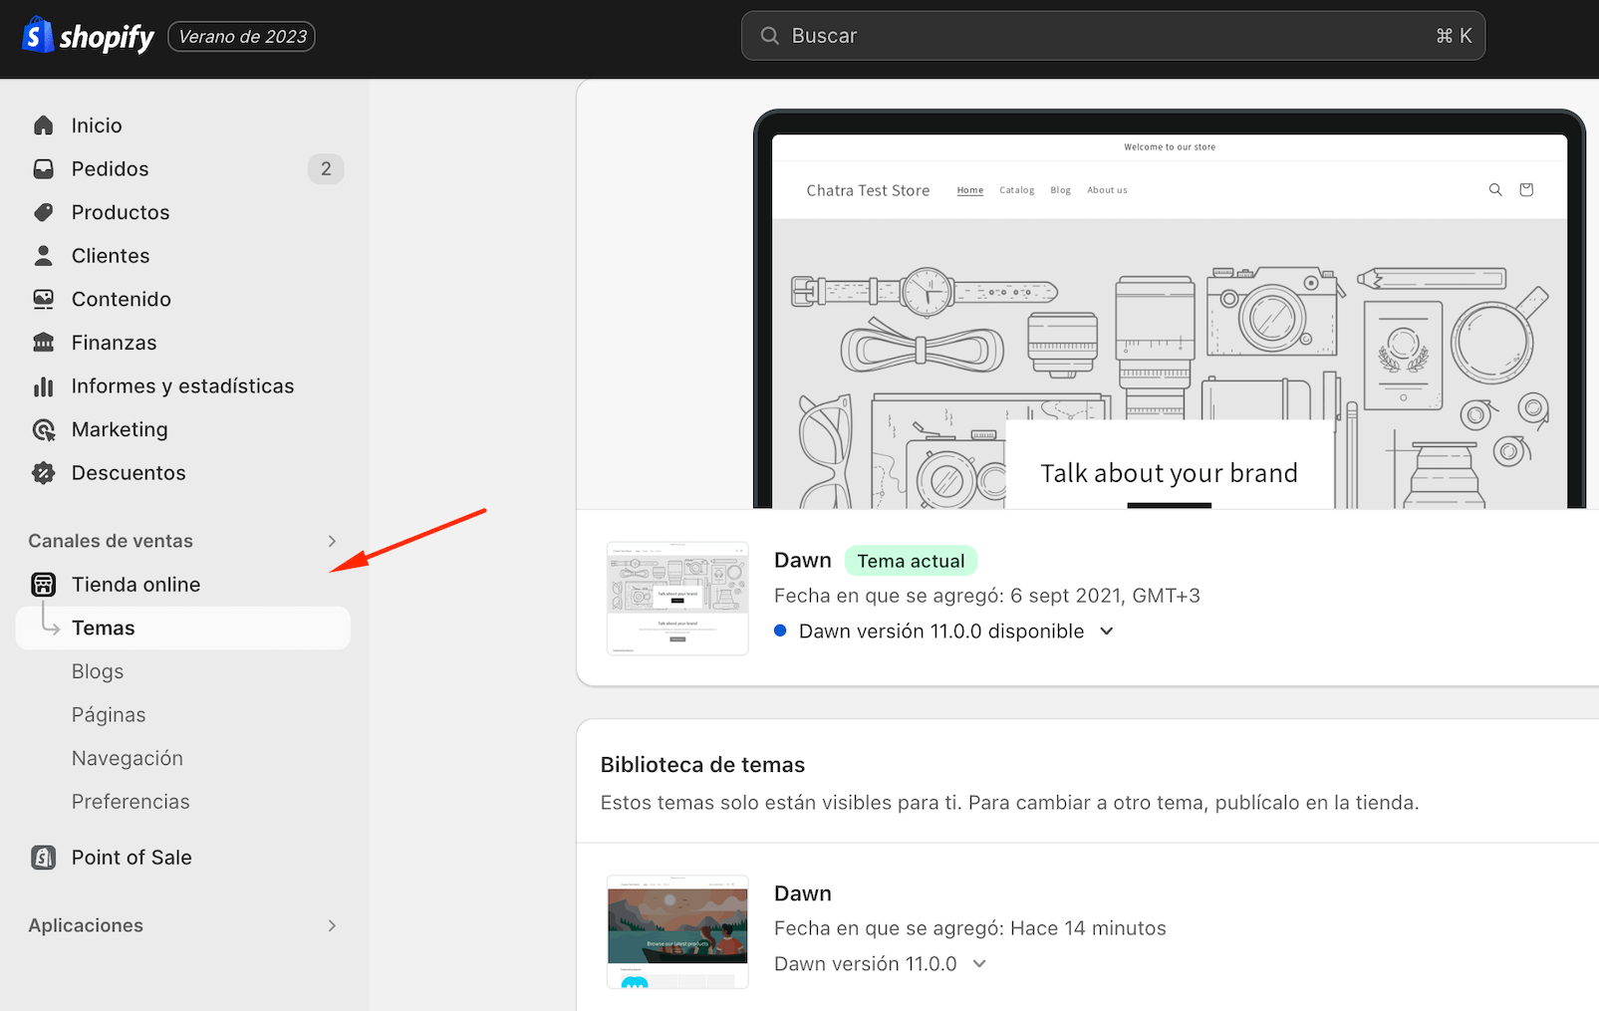Open the Productos tag icon
1599x1011 pixels.
[44, 211]
